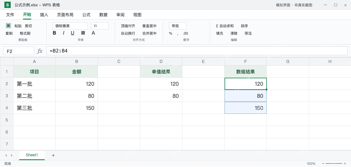Click the paste clipboard icon
Screen dimensions: 351x167
coord(9,26)
